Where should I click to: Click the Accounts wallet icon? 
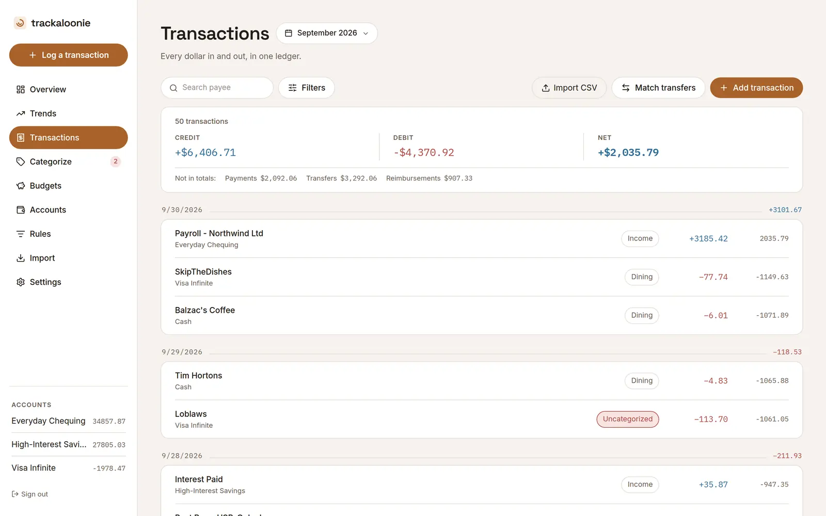(x=21, y=210)
